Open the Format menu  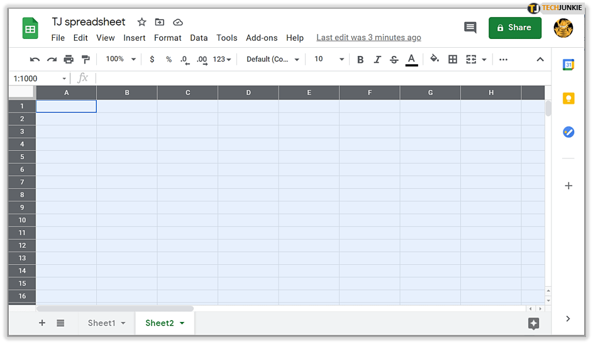(167, 38)
